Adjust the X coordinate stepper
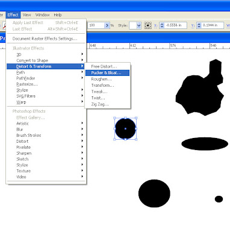Viewport: 230px width, 241px height. pos(162,25)
